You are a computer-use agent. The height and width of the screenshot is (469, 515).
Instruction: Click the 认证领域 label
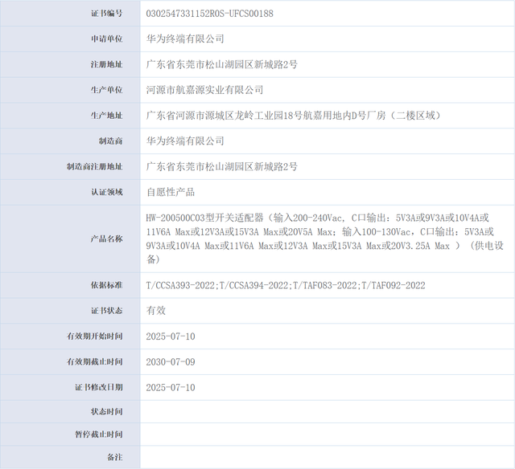pyautogui.click(x=107, y=192)
